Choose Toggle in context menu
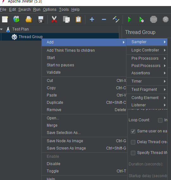This screenshot has height=180, width=171. (x=84, y=171)
